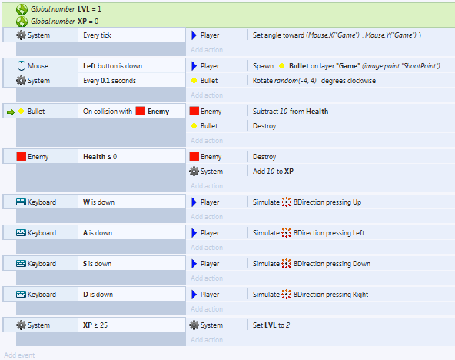Select the red Enemy swatch in collision condition
The width and height of the screenshot is (455, 360).
point(141,111)
